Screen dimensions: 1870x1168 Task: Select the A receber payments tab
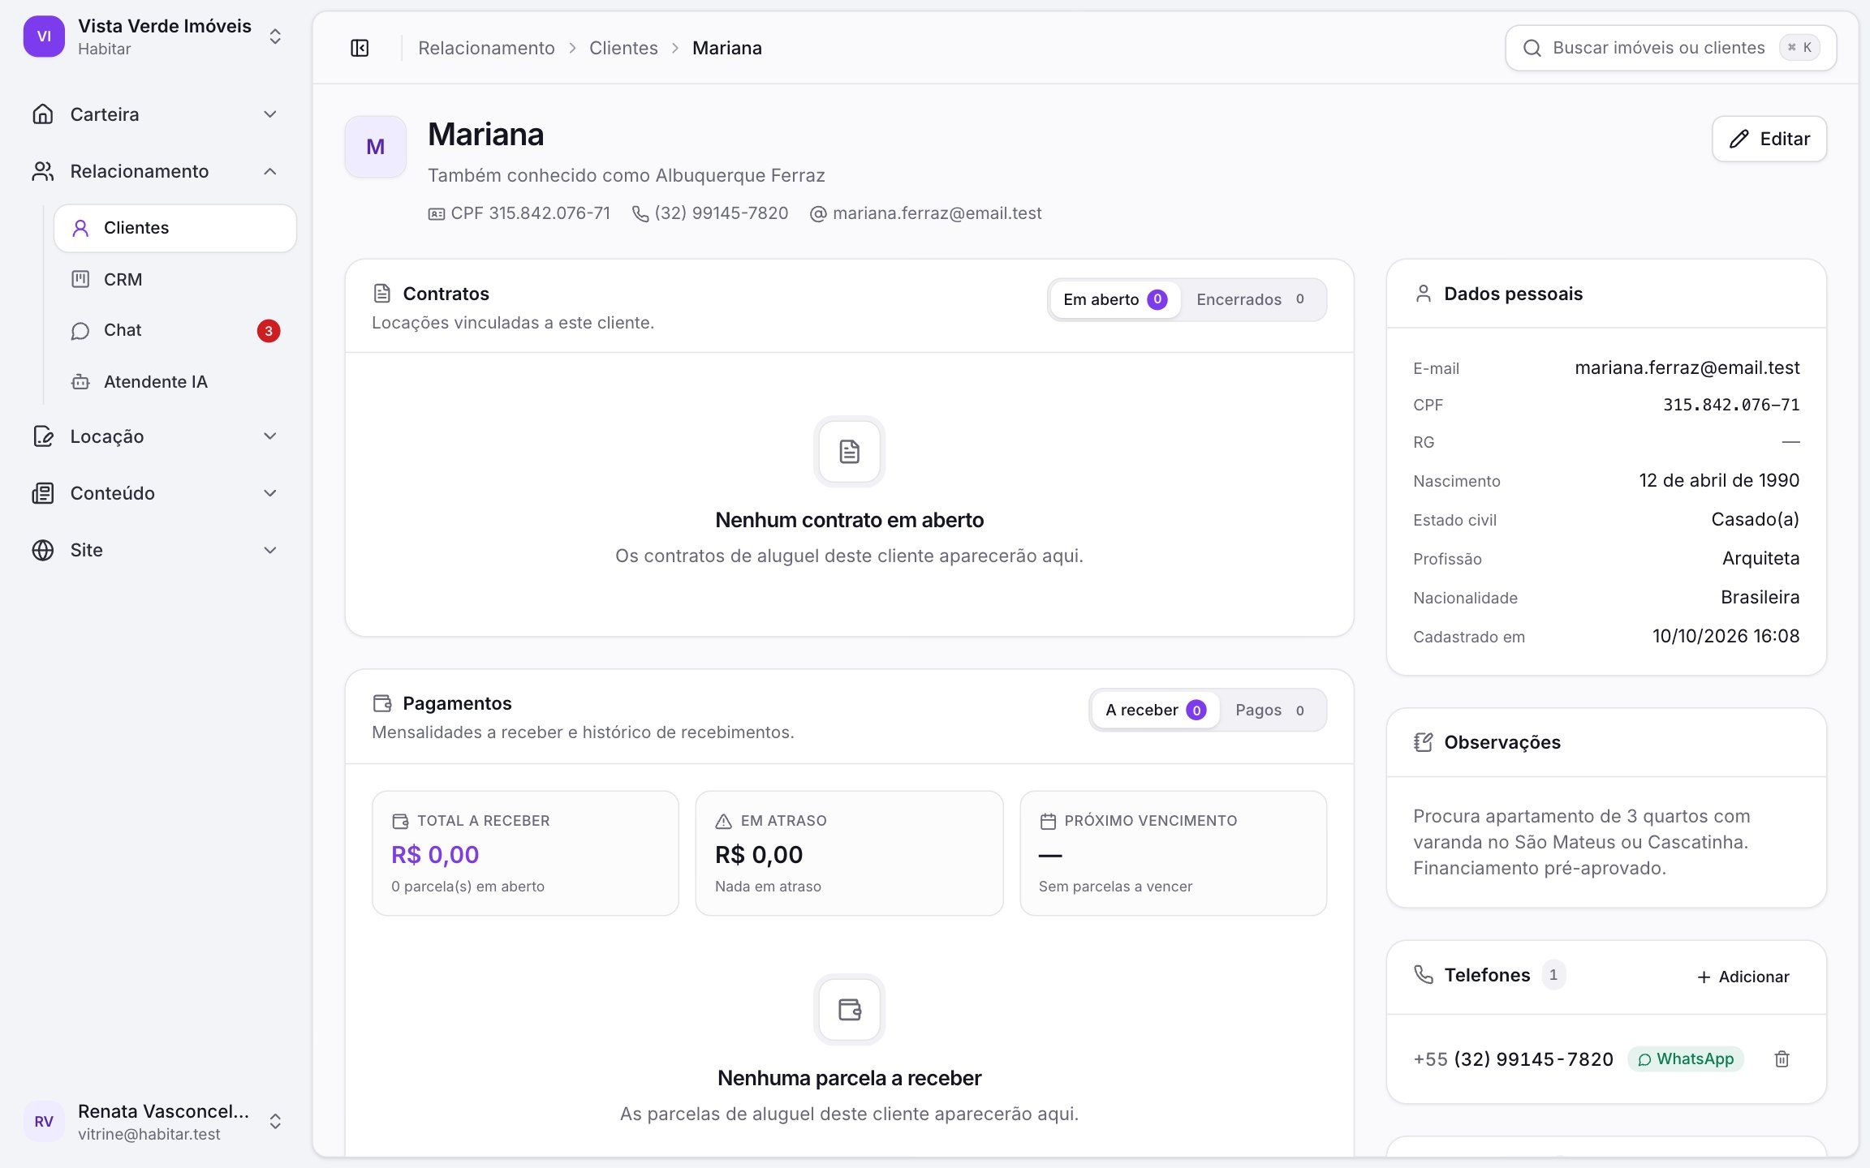1155,710
